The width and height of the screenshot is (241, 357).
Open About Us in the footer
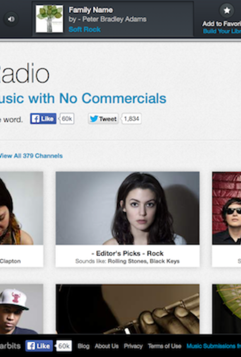[107, 346]
